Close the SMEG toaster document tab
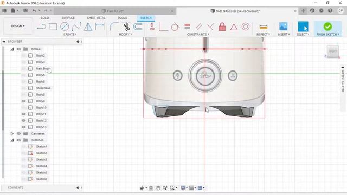 (x=295, y=11)
